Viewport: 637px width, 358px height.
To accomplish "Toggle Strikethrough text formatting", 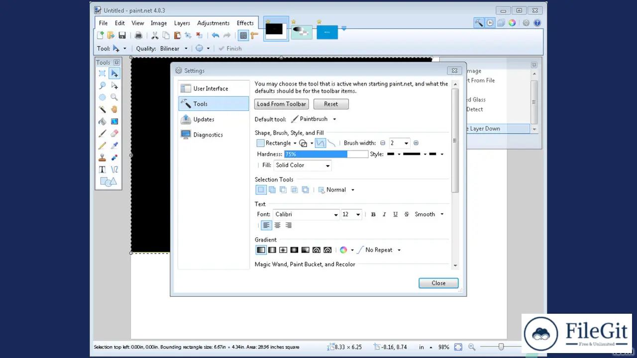I will (x=407, y=214).
